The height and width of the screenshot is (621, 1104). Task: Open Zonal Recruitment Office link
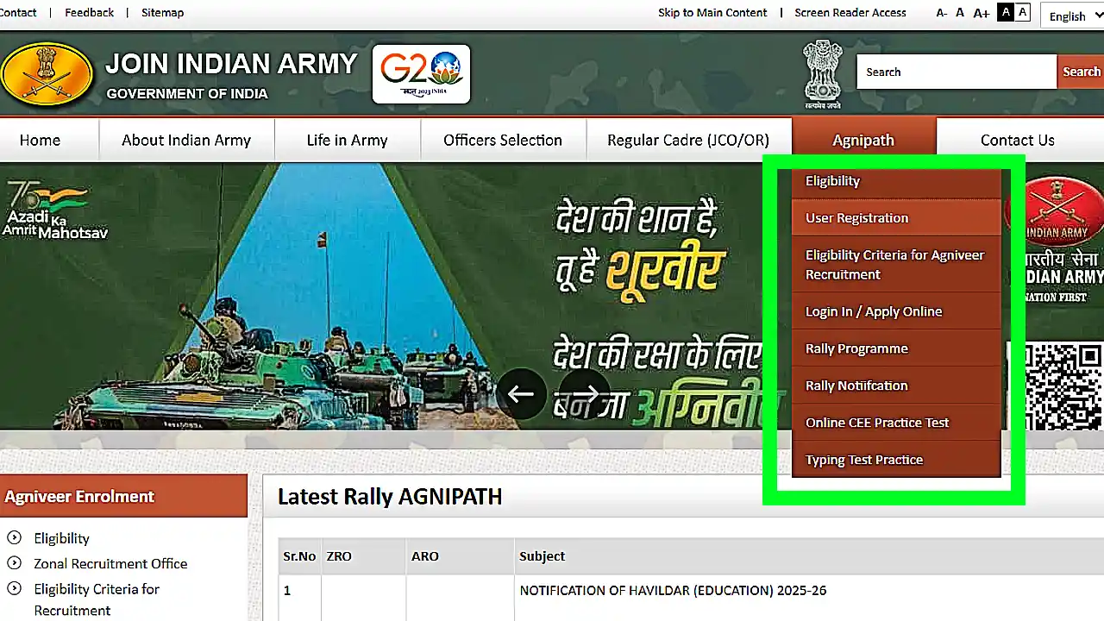point(110,563)
